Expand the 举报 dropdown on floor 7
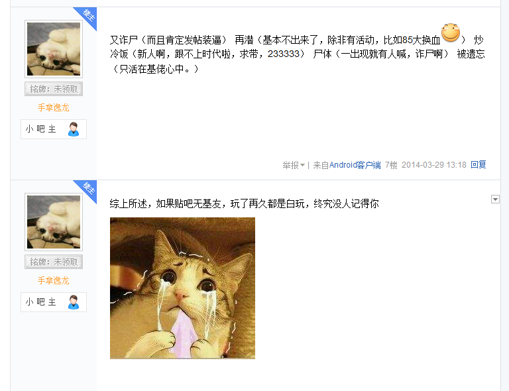 (x=294, y=165)
